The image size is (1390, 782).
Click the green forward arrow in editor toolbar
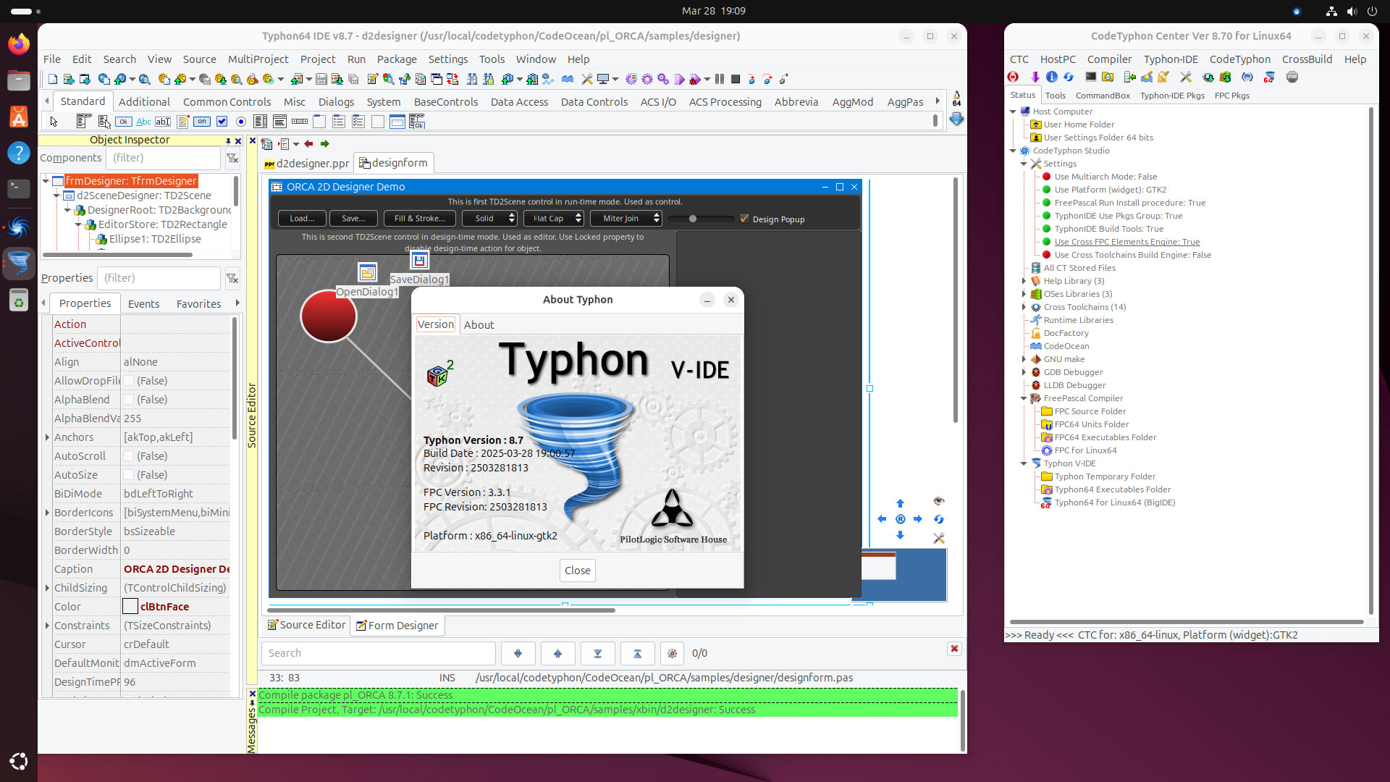click(324, 144)
